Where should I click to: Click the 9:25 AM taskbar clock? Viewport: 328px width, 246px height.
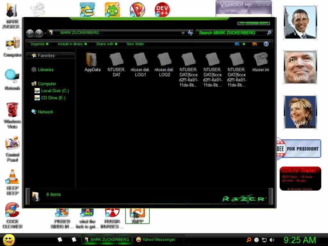pos(300,240)
